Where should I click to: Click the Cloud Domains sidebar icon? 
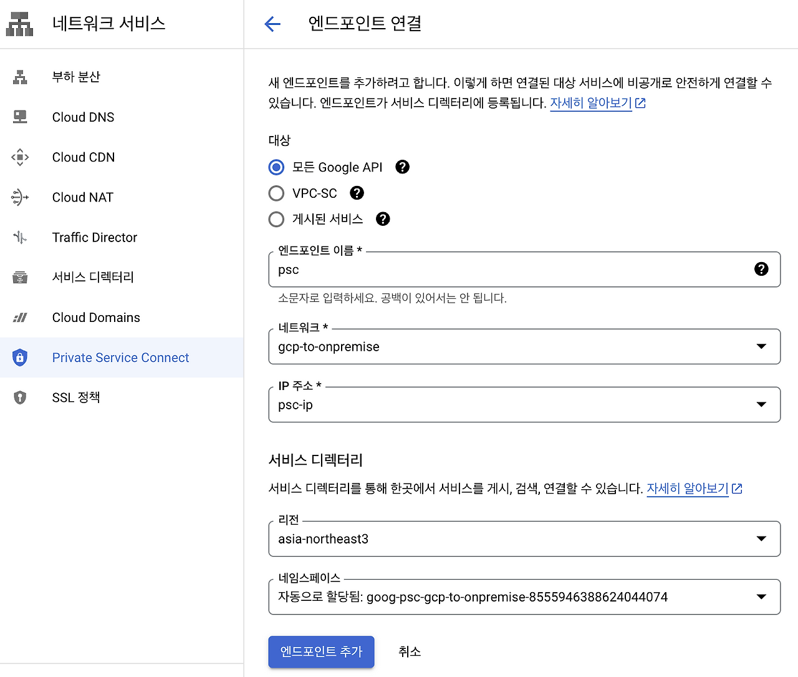[19, 317]
